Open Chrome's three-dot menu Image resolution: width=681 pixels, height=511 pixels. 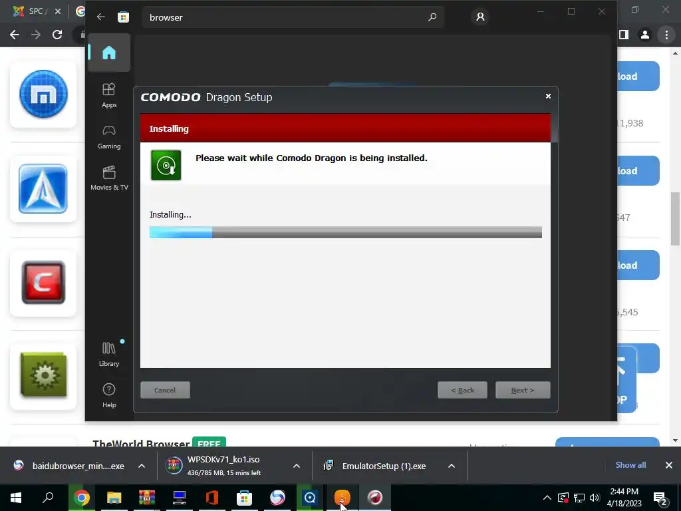(x=666, y=35)
